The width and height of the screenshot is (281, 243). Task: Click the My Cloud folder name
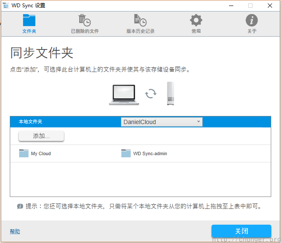(41, 153)
